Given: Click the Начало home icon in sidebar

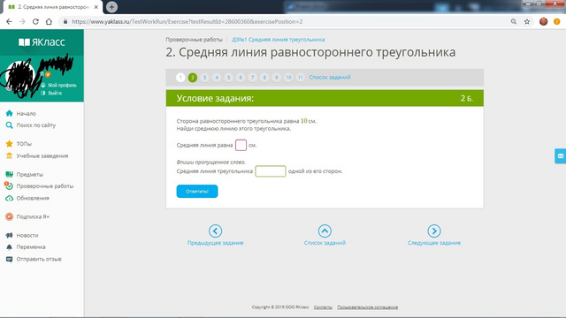Looking at the screenshot, I should pyautogui.click(x=10, y=113).
